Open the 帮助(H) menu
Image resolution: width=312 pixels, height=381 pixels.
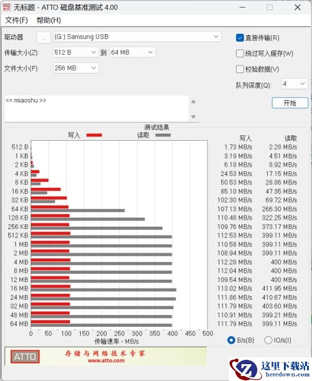click(49, 20)
